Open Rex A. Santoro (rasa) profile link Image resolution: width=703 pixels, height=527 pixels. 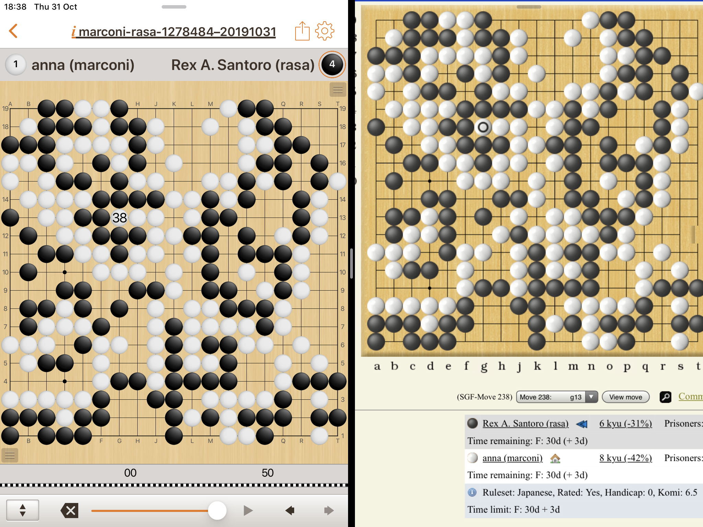point(525,423)
